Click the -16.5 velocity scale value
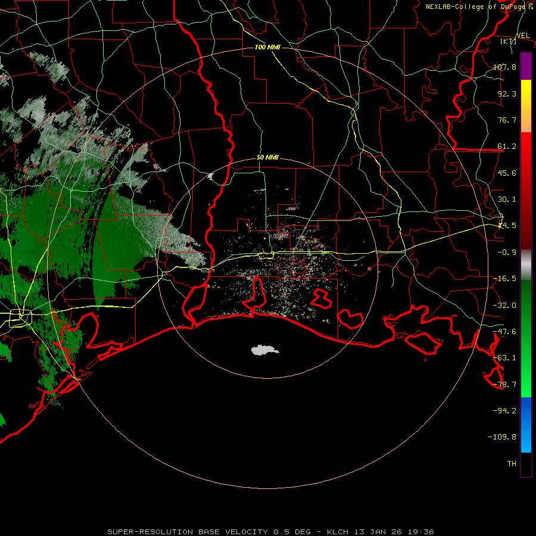 pos(504,279)
